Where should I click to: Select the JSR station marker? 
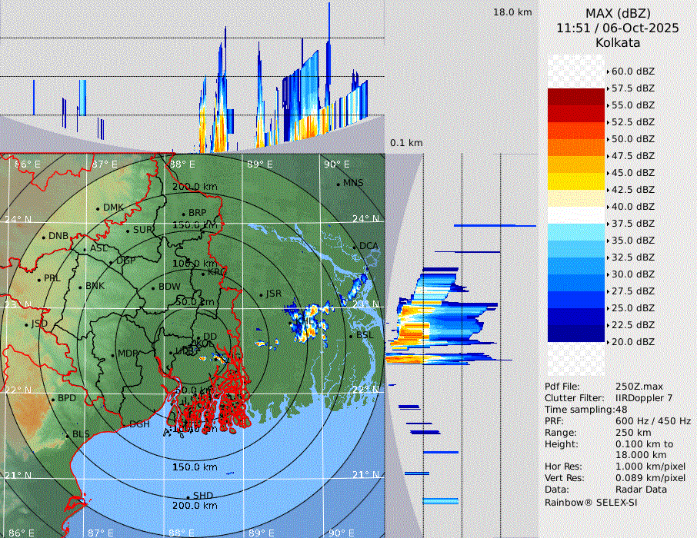[260, 295]
